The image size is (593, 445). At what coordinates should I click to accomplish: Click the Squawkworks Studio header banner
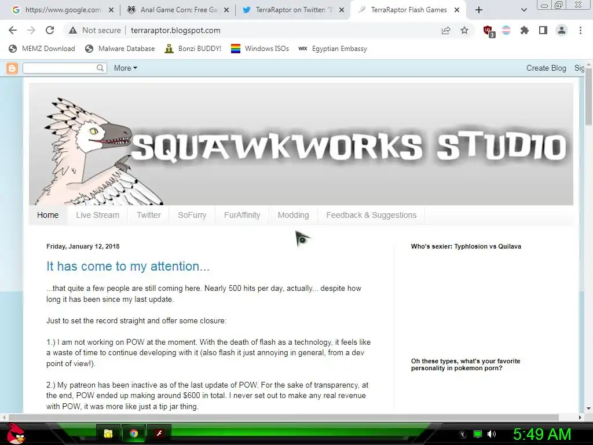tap(301, 144)
